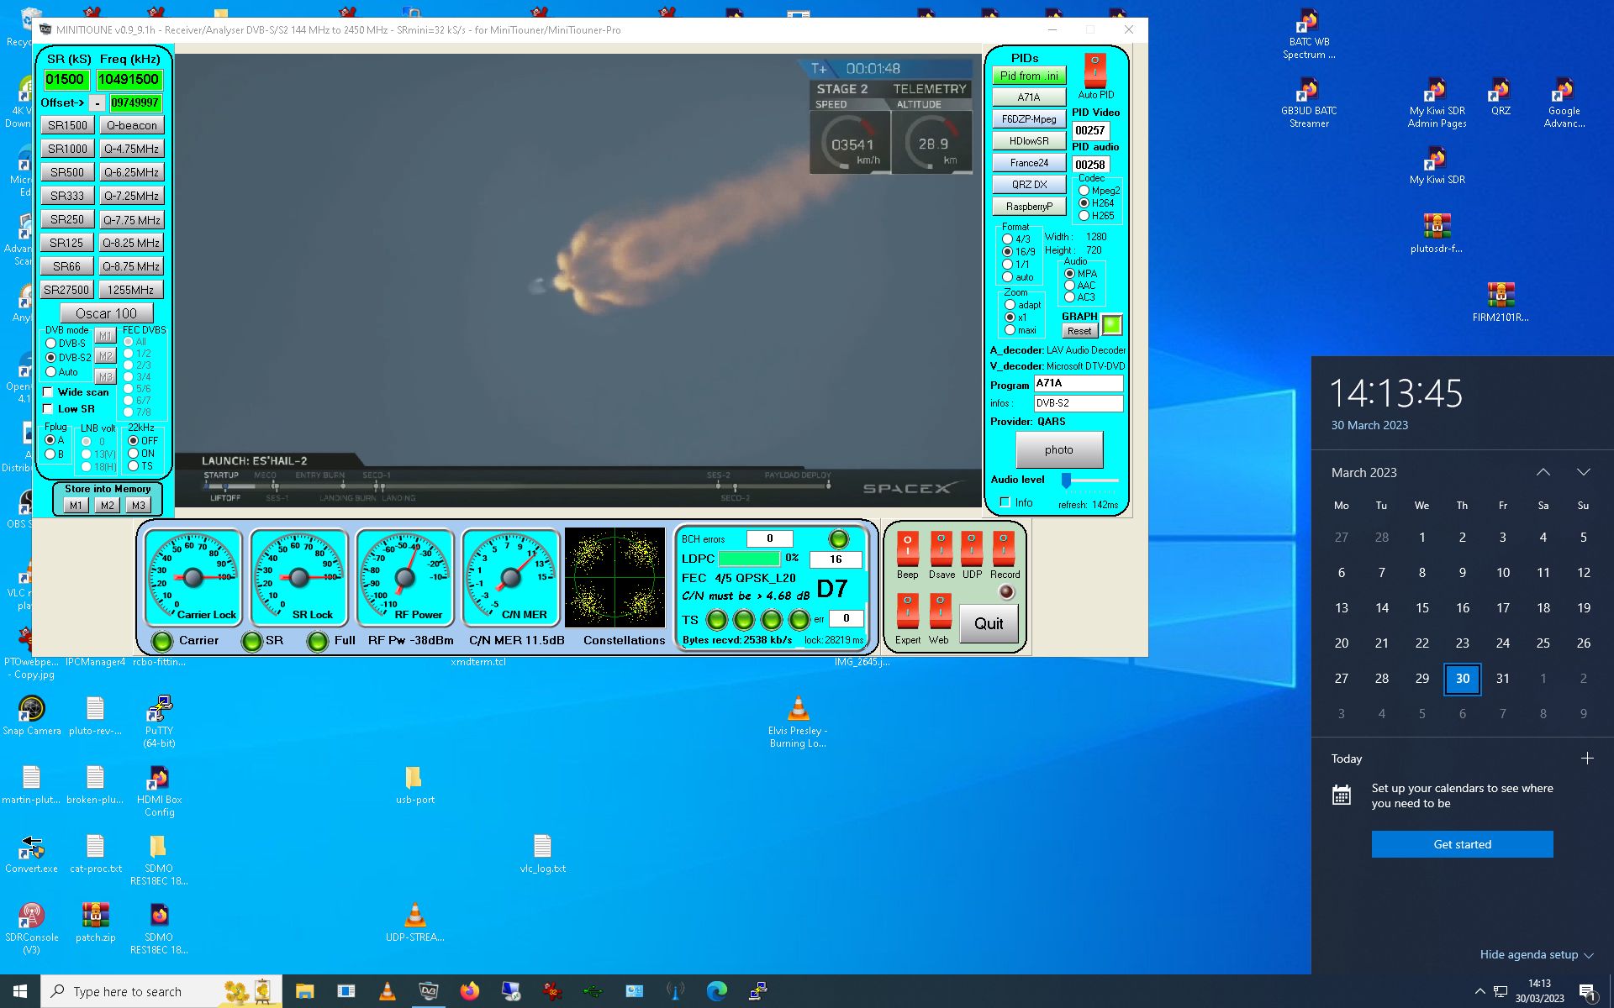The width and height of the screenshot is (1614, 1008).
Task: Toggle the red UDP switch
Action: click(x=972, y=549)
